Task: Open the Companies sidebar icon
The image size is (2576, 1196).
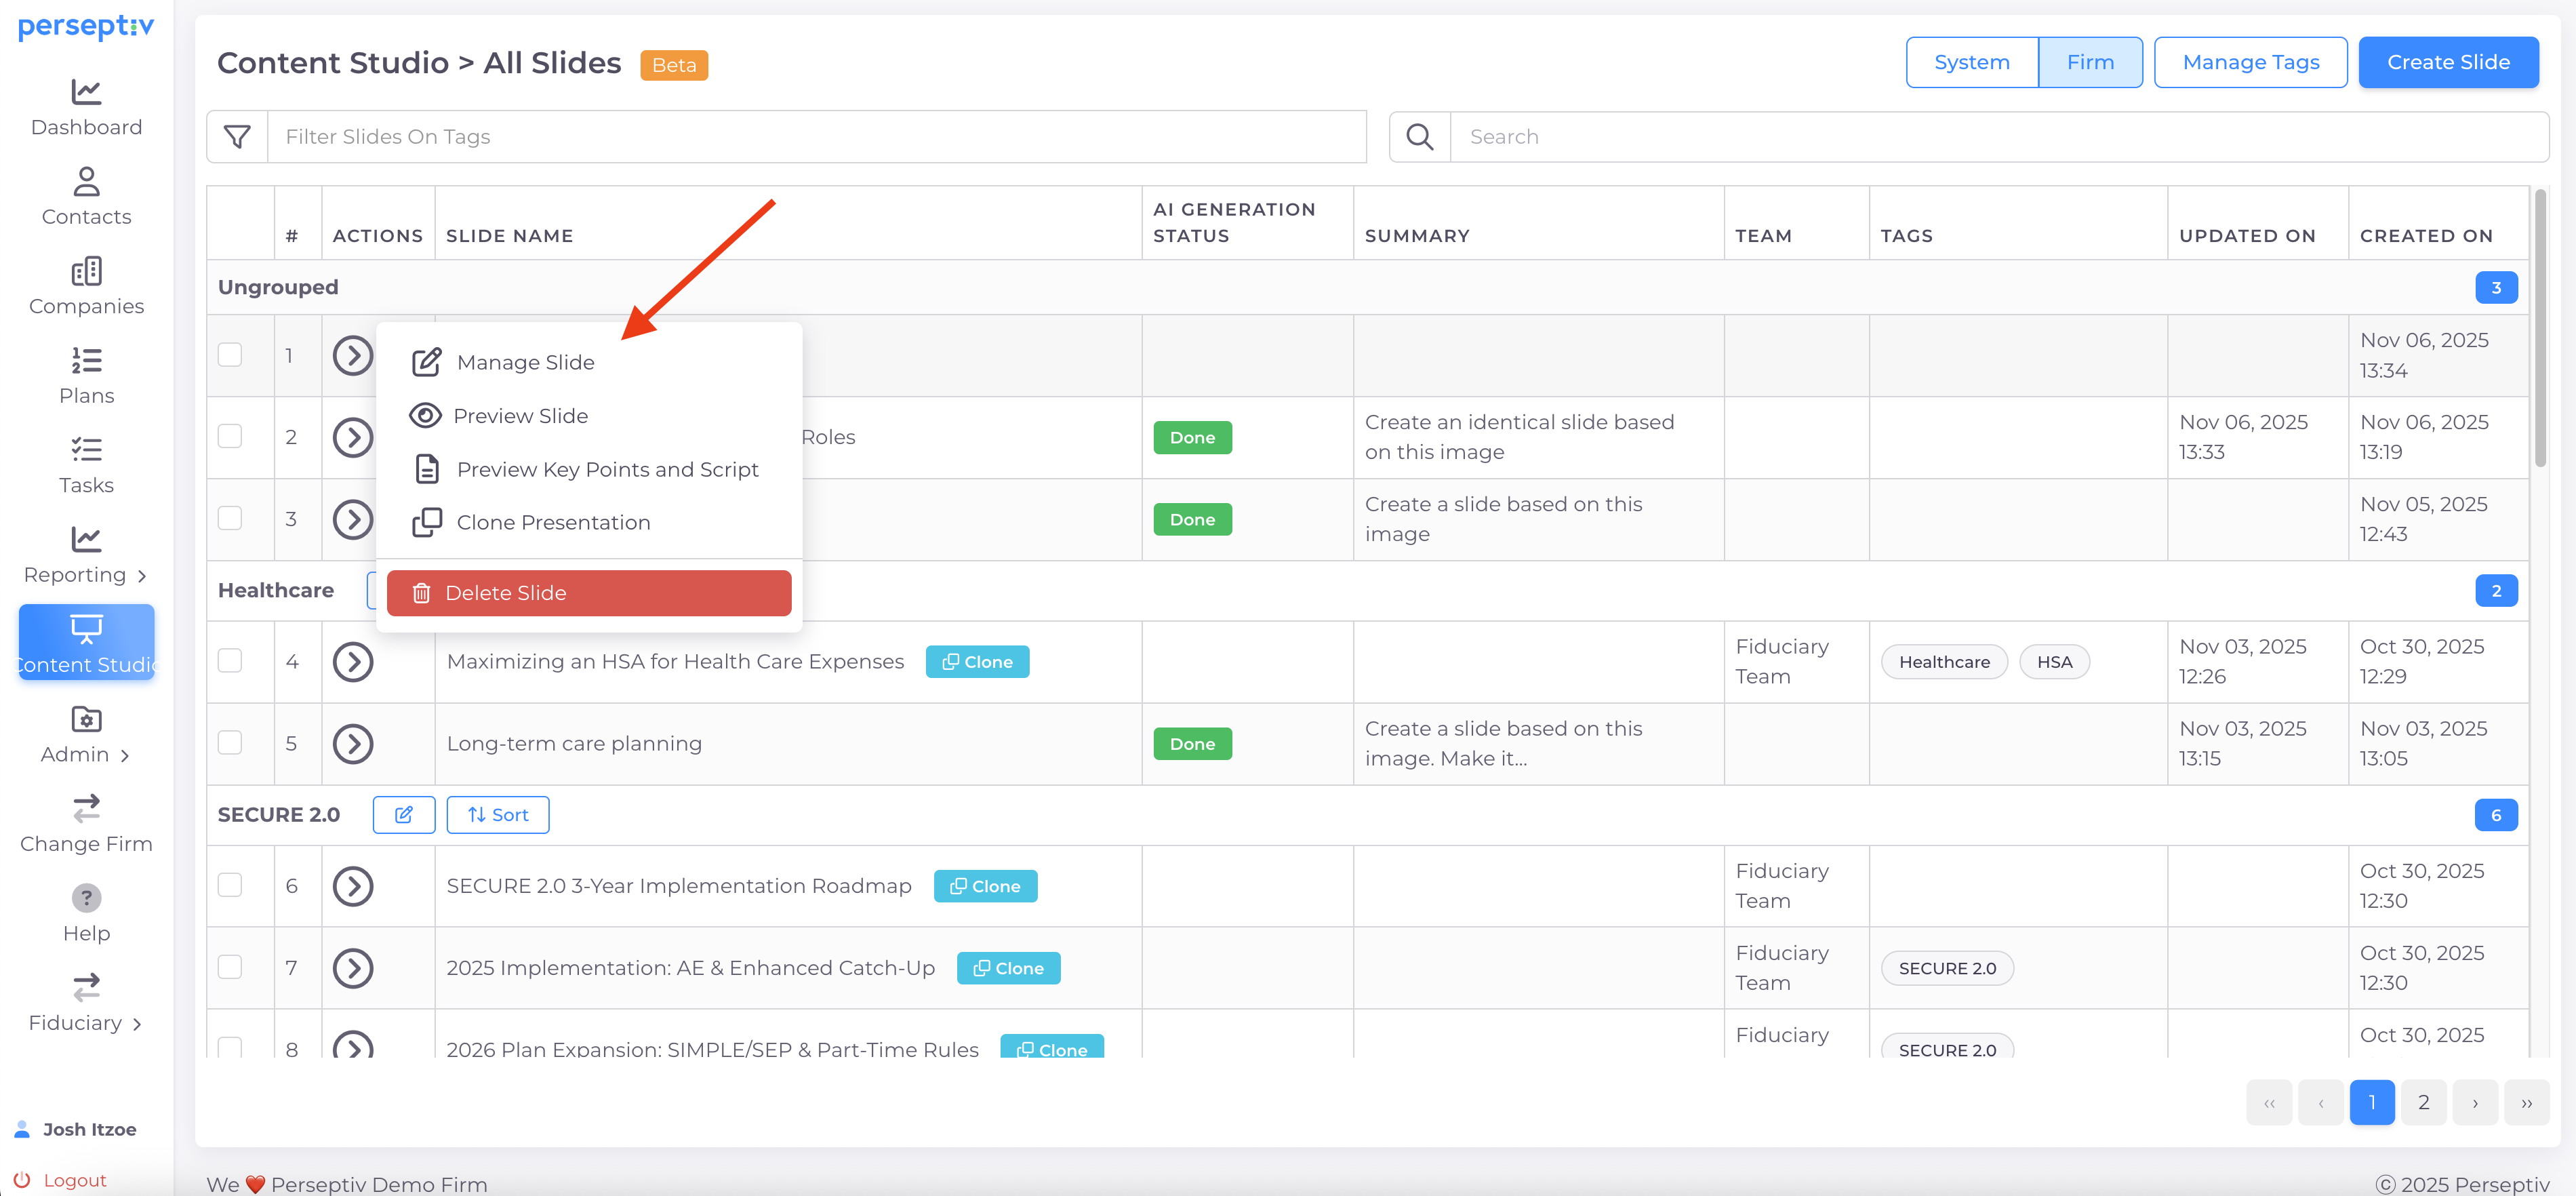Action: (86, 272)
